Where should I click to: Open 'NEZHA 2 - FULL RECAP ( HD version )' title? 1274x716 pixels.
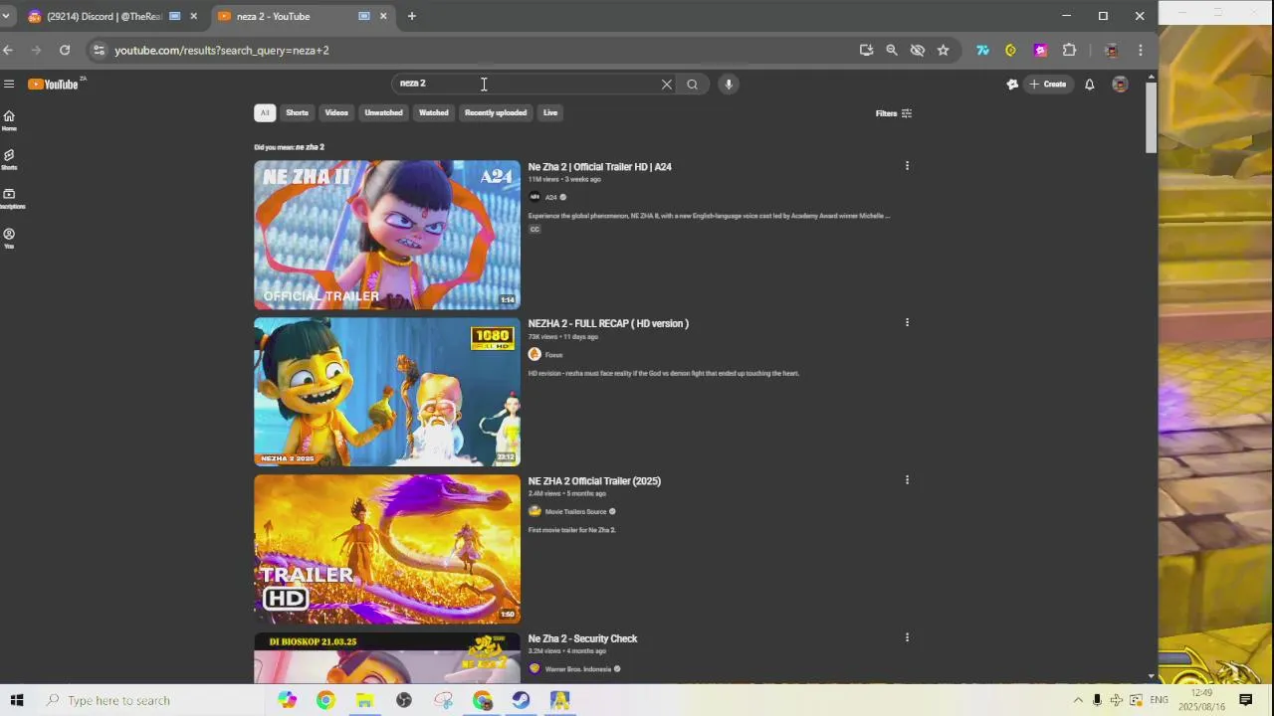coord(608,323)
